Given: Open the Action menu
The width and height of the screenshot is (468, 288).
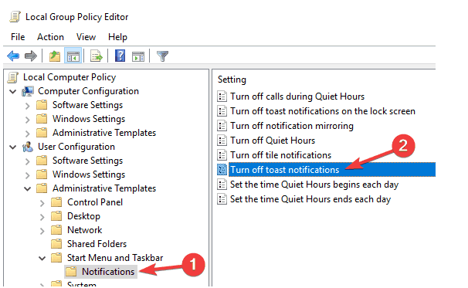Looking at the screenshot, I should 50,37.
